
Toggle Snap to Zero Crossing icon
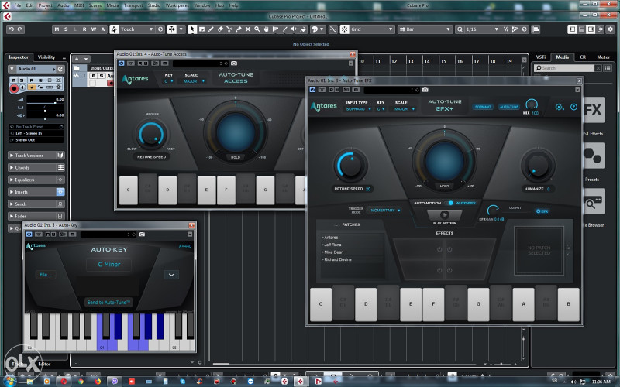(x=333, y=29)
